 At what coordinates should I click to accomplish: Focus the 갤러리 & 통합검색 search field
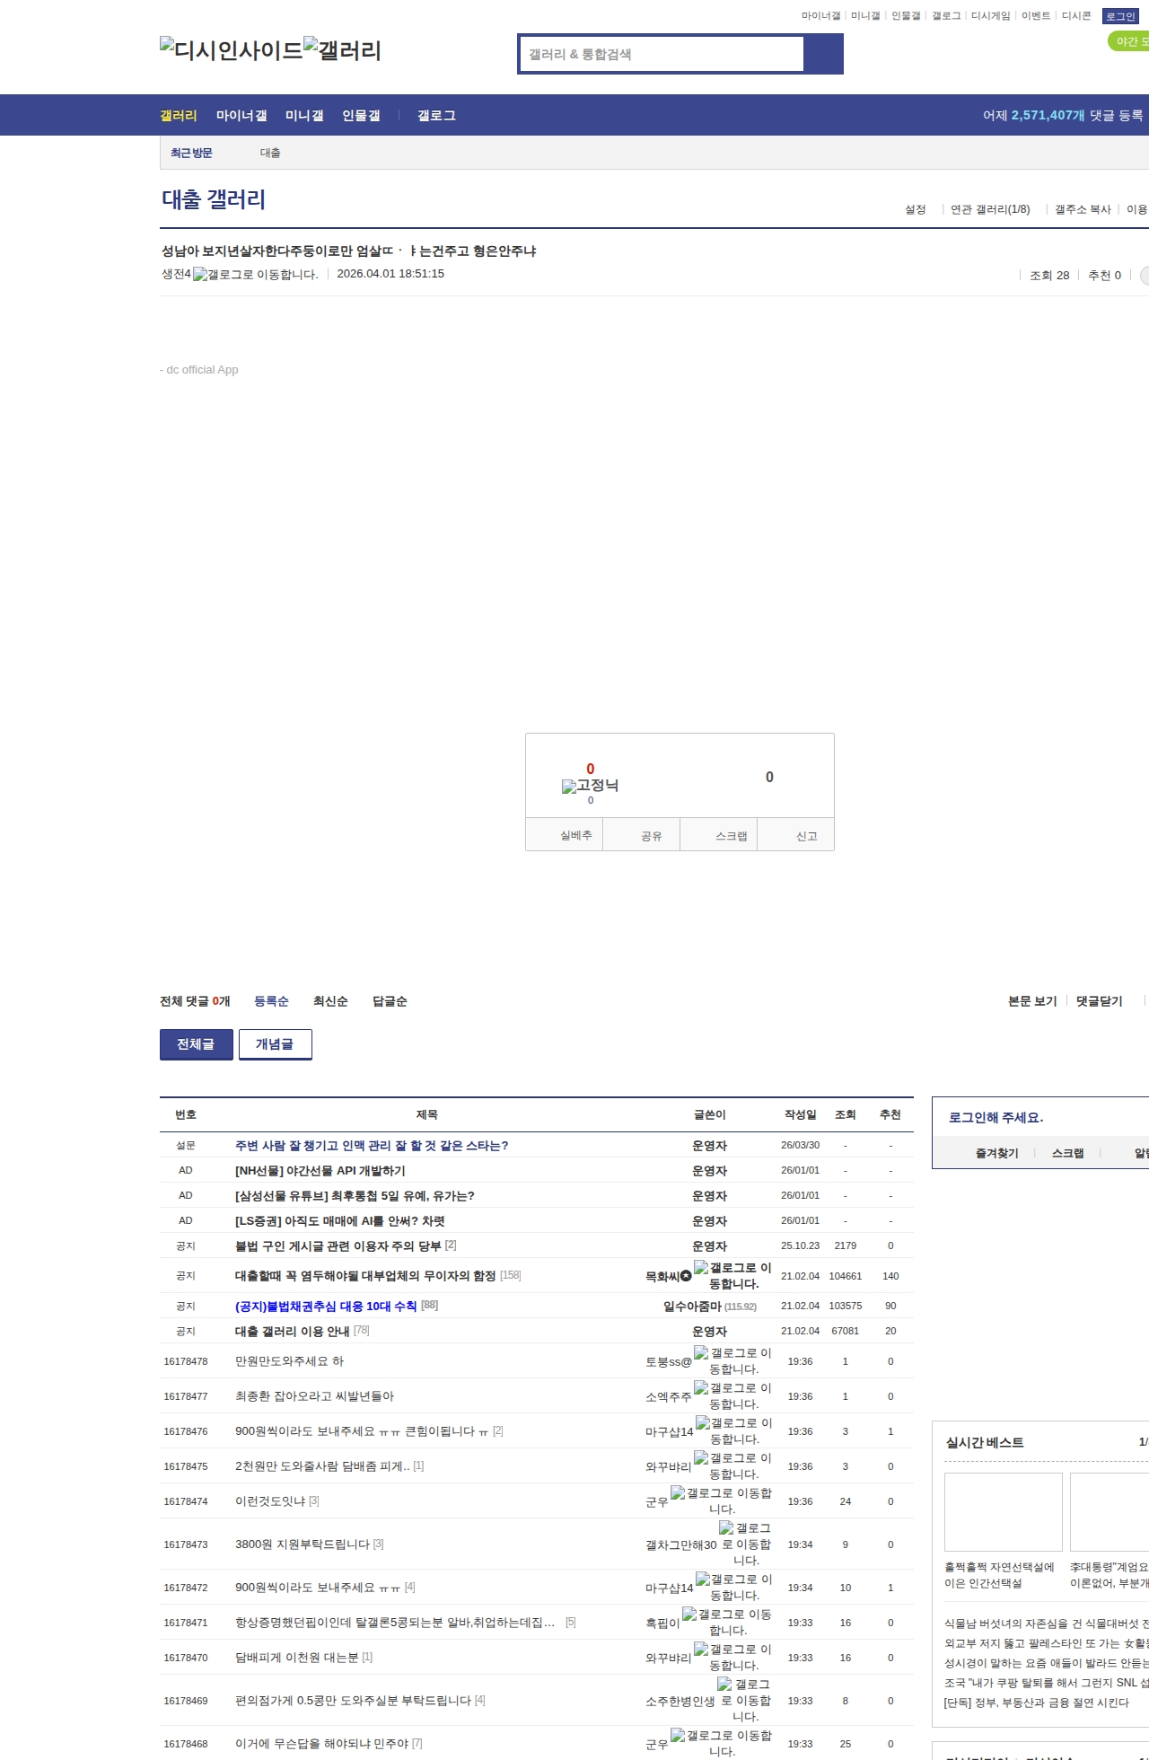[x=662, y=54]
